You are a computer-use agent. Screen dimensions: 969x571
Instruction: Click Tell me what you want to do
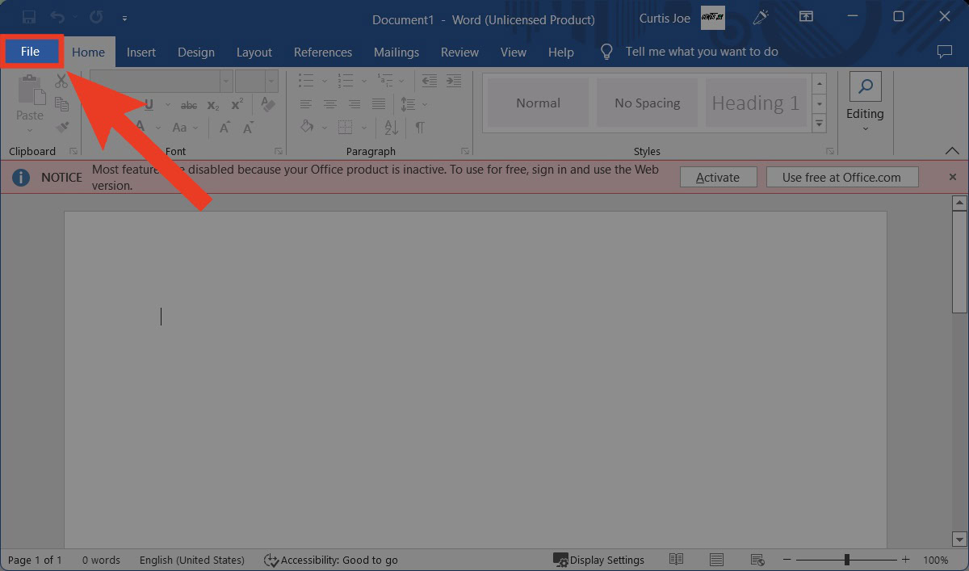click(702, 52)
